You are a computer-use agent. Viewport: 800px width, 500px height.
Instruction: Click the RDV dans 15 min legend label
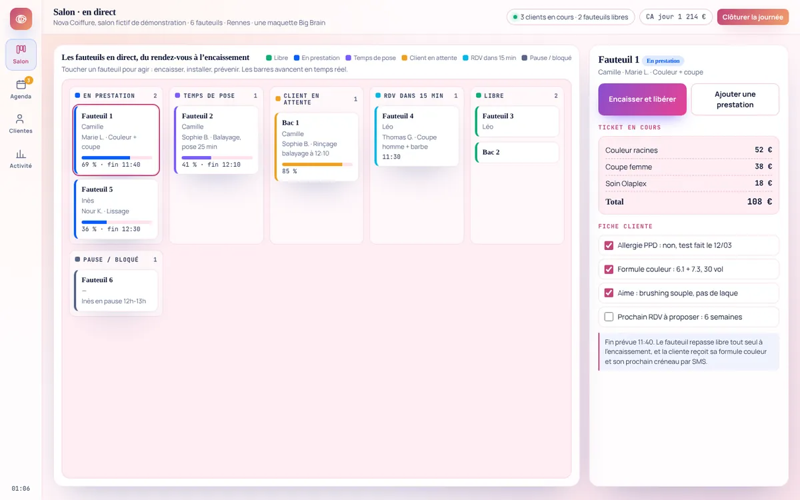[493, 58]
